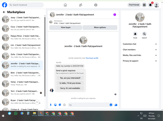Expand Media, files and links section
Screen dimensions: 163x121
(x=140, y=55)
